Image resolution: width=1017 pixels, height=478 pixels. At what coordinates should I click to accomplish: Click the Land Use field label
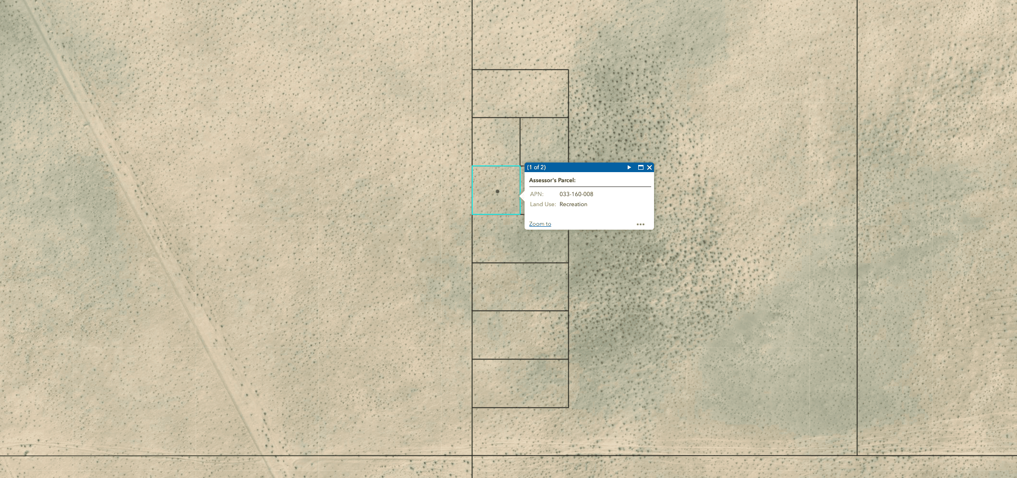(x=543, y=204)
